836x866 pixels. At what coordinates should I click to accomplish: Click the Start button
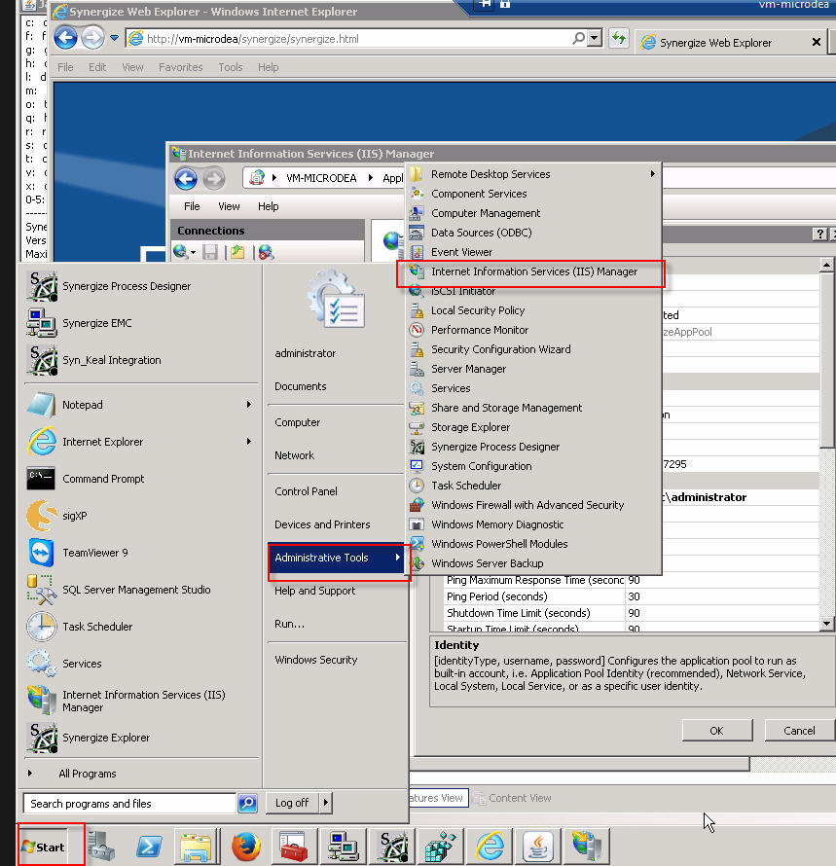pos(44,847)
